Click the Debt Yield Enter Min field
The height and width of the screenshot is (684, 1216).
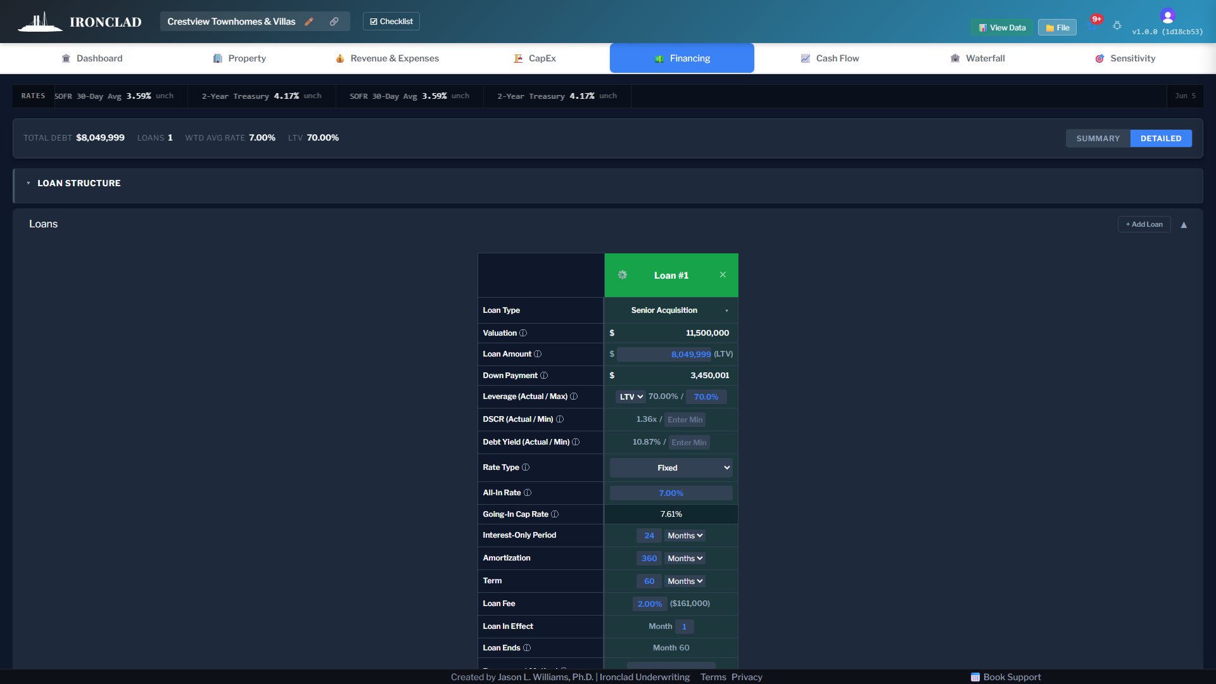[x=689, y=443]
